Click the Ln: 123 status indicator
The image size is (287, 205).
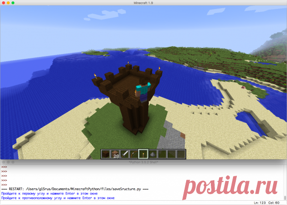coord(260,203)
